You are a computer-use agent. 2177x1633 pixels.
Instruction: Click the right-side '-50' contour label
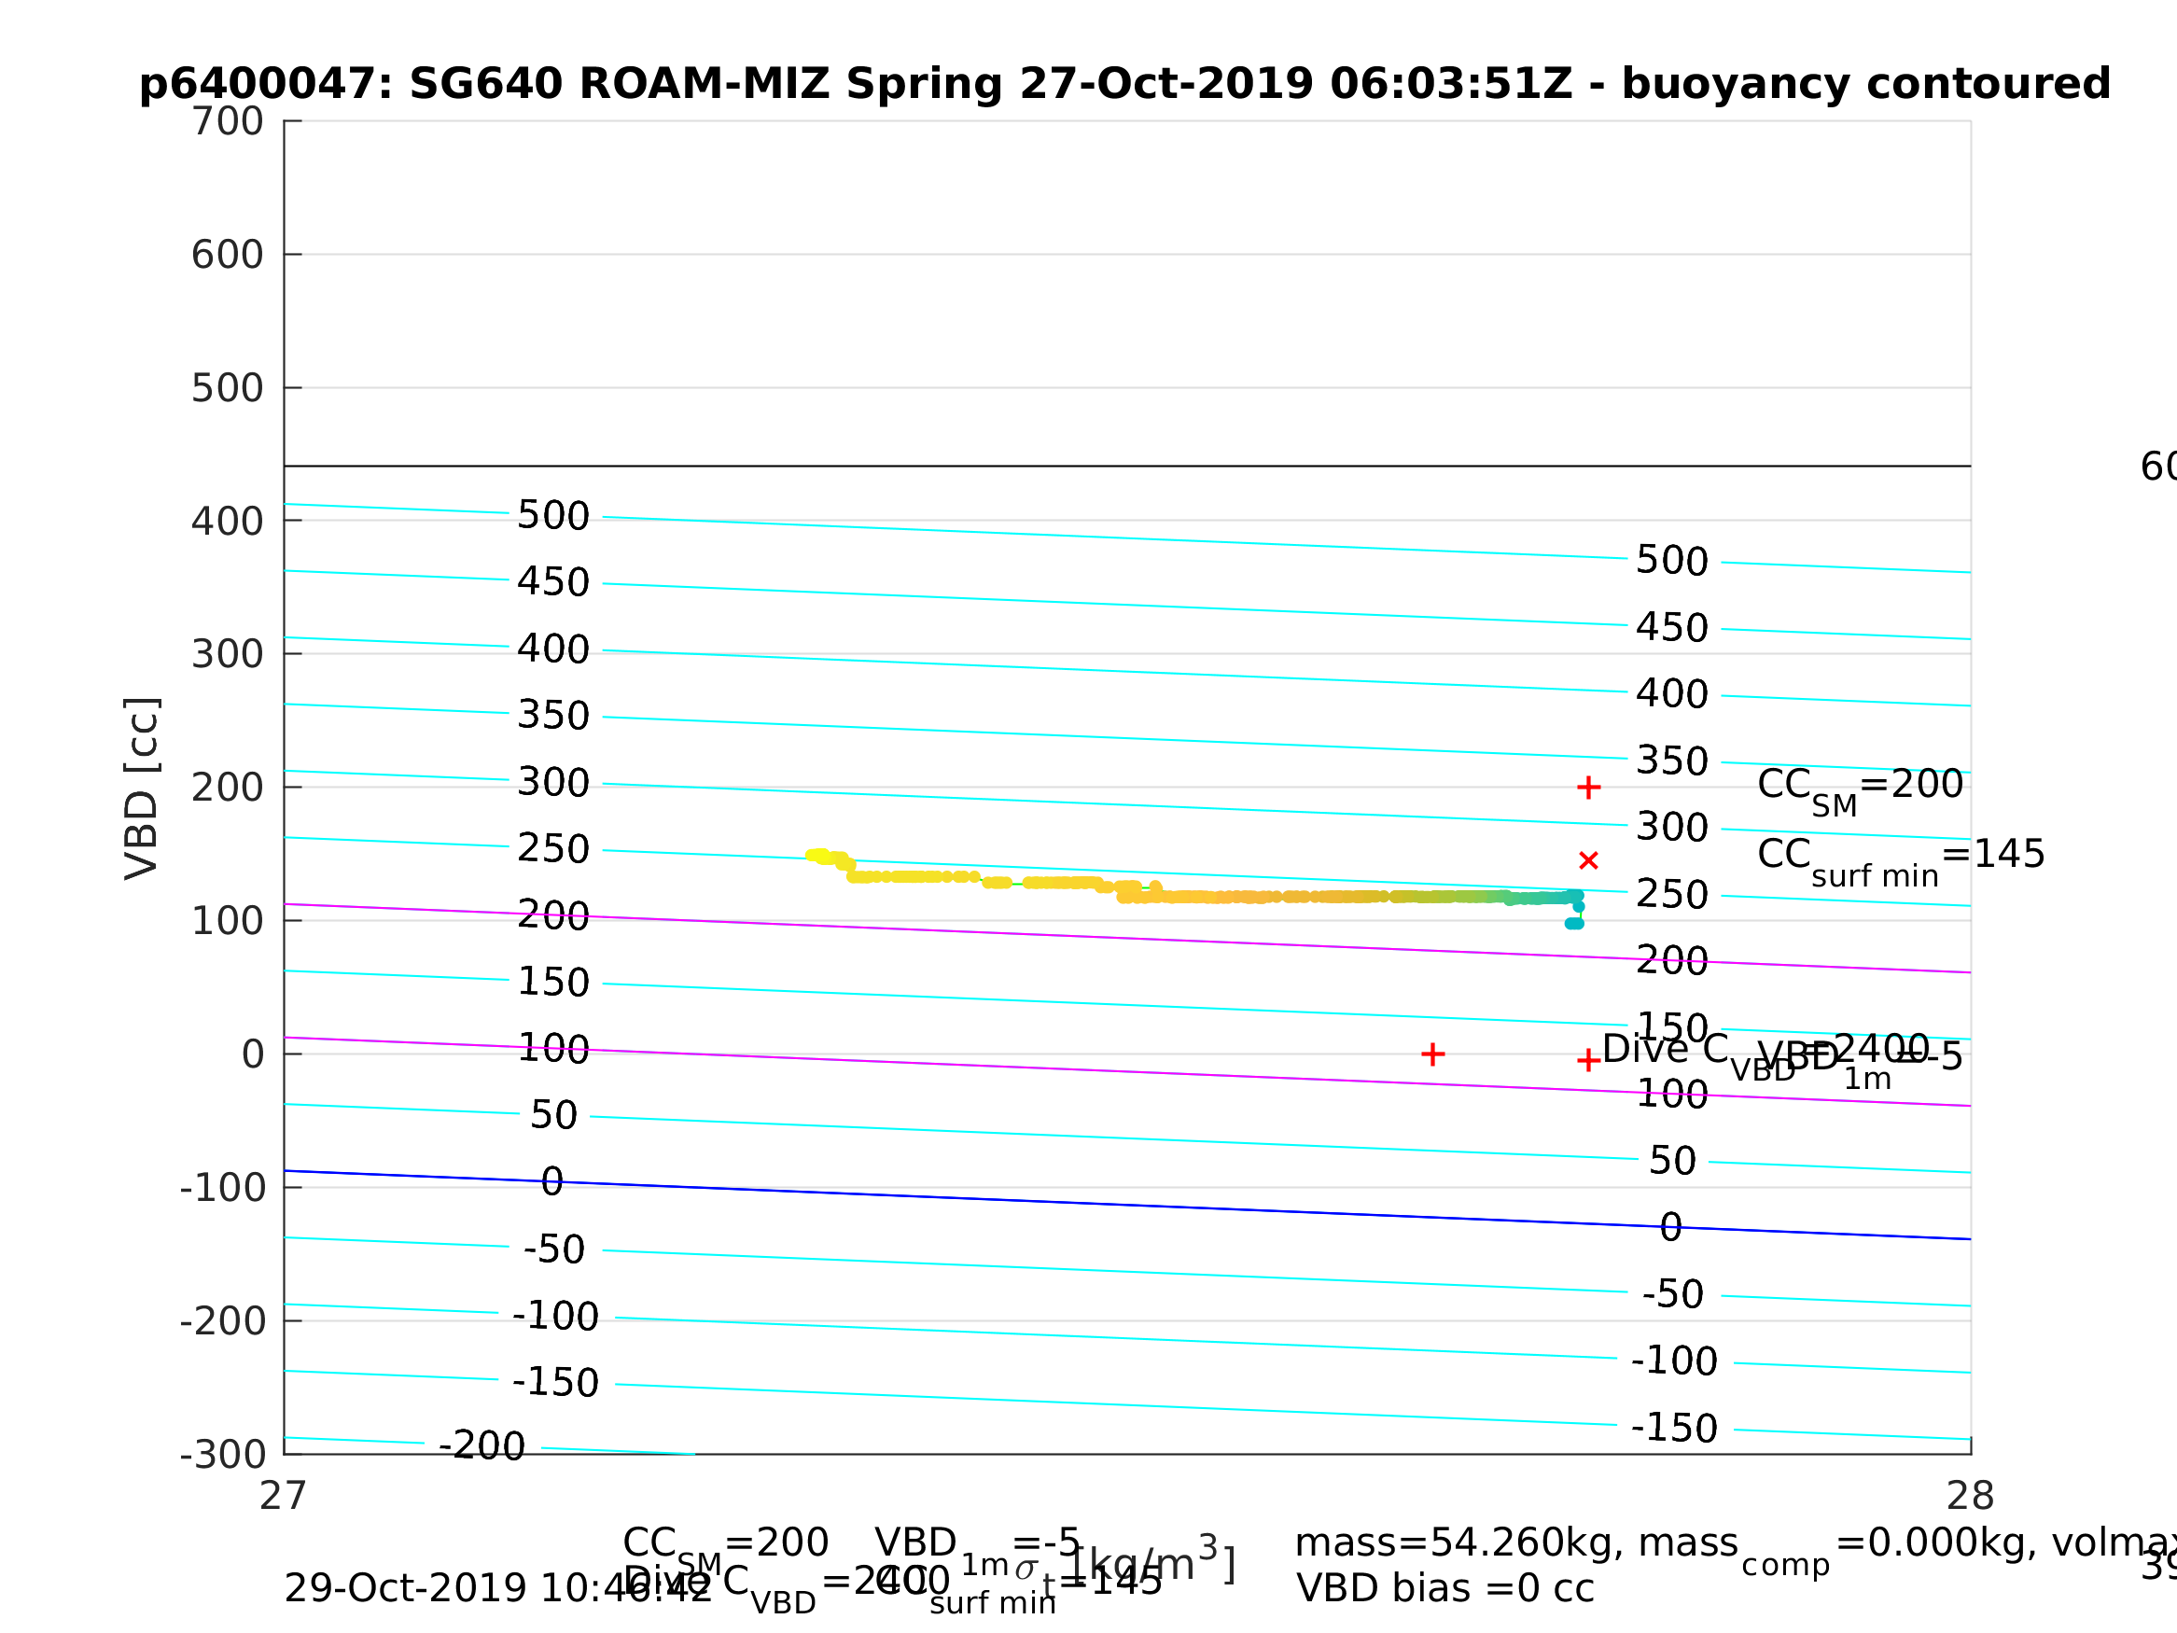pos(1673,1294)
